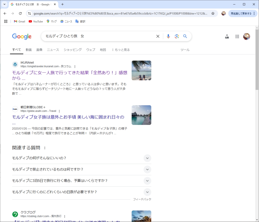Switch to the ニュース tab
The width and height of the screenshot is (259, 222).
[53, 50]
